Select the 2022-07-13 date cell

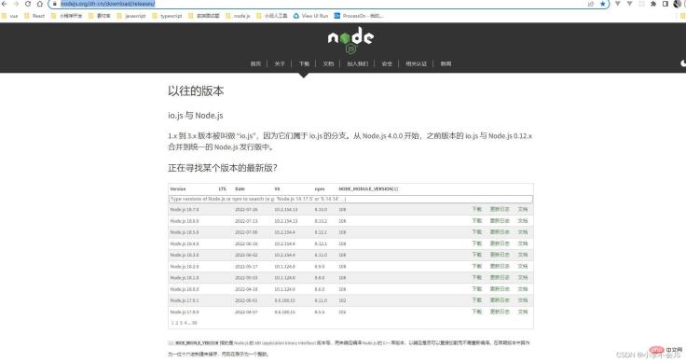pyautogui.click(x=246, y=221)
